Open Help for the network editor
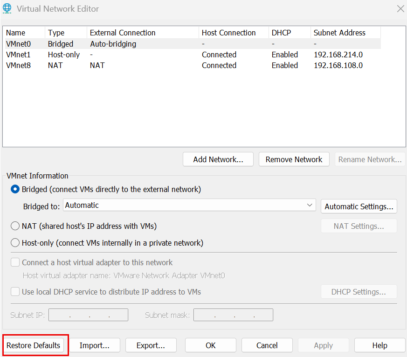This screenshot has width=407, height=357. [380, 345]
